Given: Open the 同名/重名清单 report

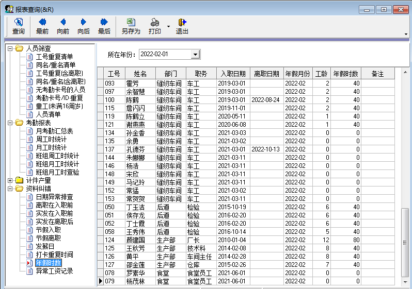Looking at the screenshot, I should (56, 65).
